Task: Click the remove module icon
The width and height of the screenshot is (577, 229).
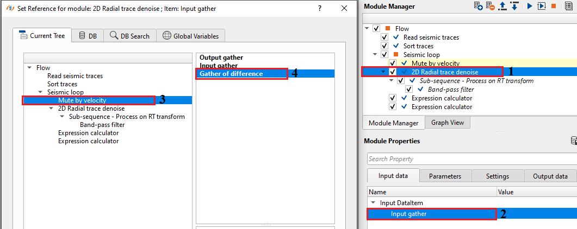Action: (491, 6)
